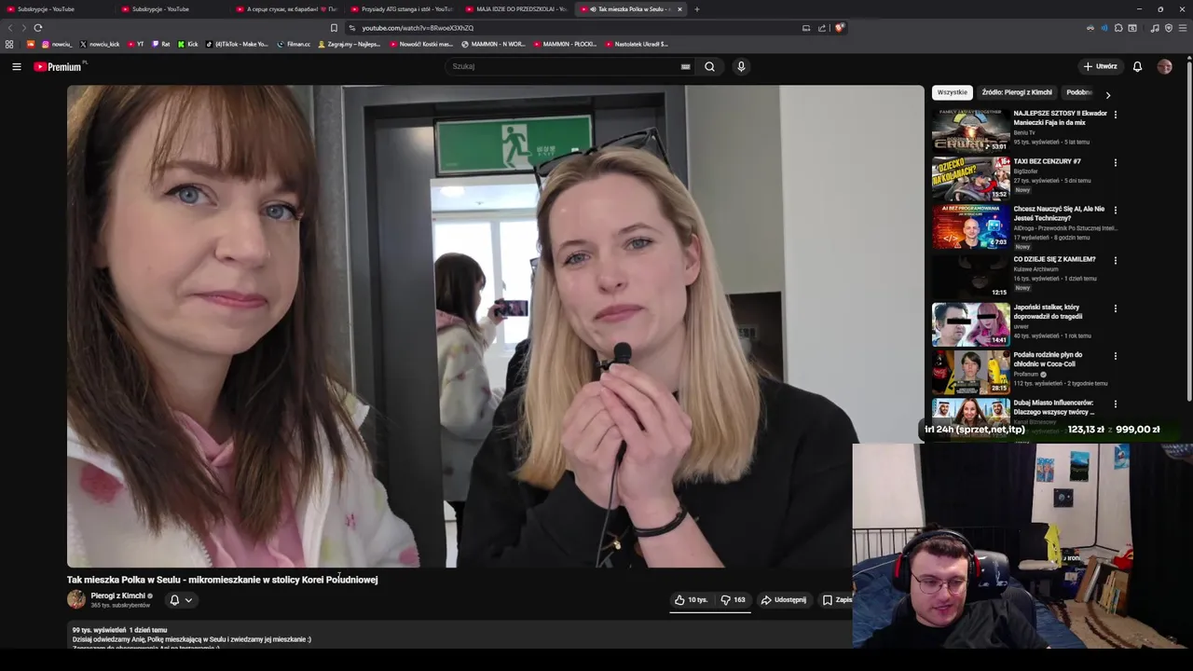
Task: Open the notifications bell in the YouTube header
Action: [x=1137, y=66]
